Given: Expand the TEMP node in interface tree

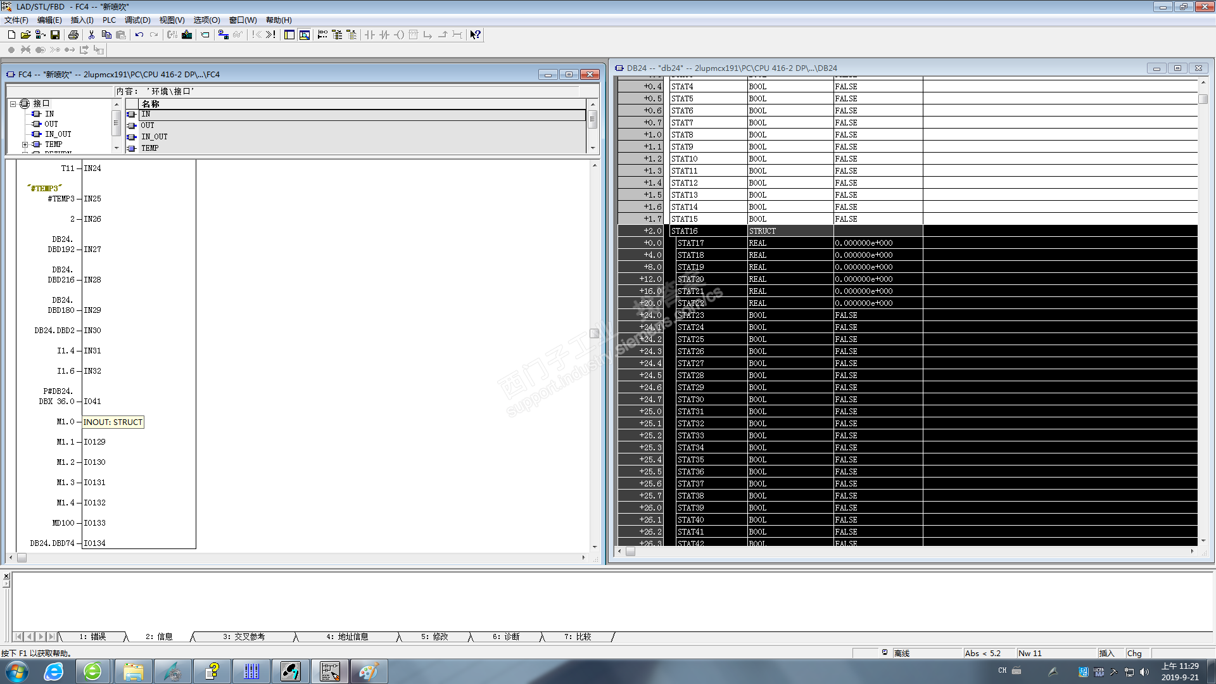Looking at the screenshot, I should click(25, 144).
